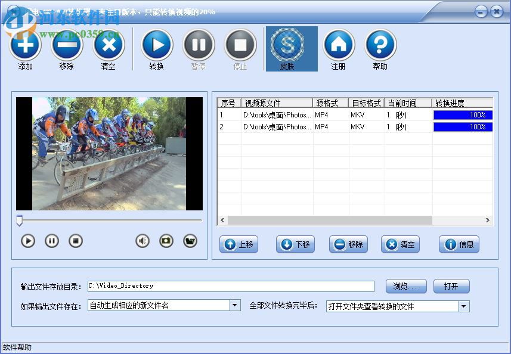
Task: Play the video preview
Action: click(27, 241)
